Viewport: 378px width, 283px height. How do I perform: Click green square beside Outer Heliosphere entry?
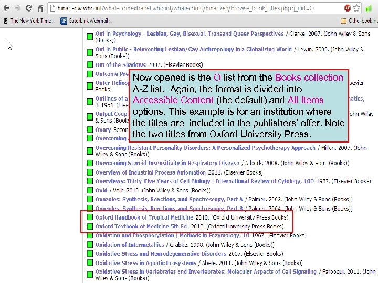[x=90, y=85]
